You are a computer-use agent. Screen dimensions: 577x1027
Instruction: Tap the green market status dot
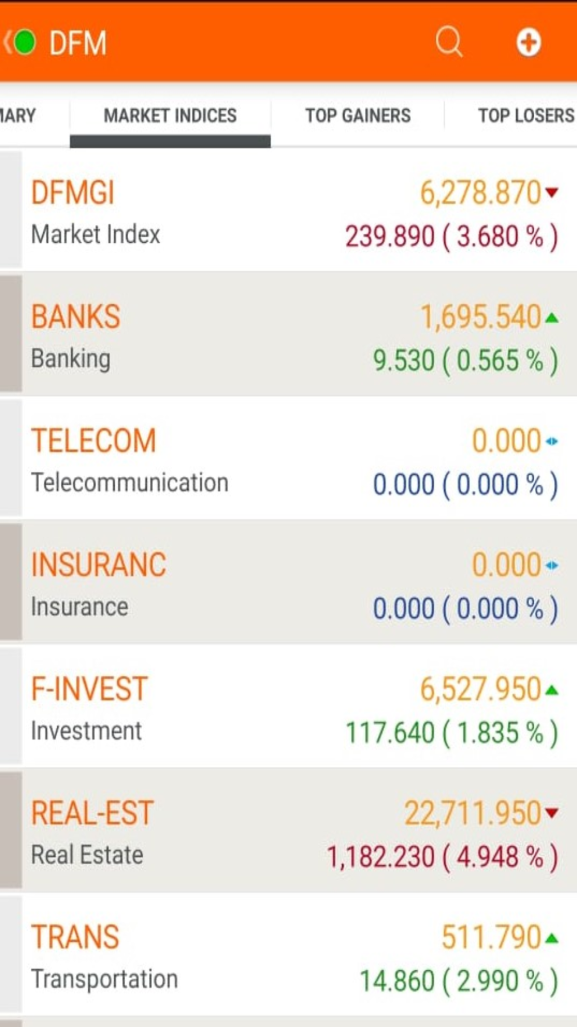pos(25,42)
